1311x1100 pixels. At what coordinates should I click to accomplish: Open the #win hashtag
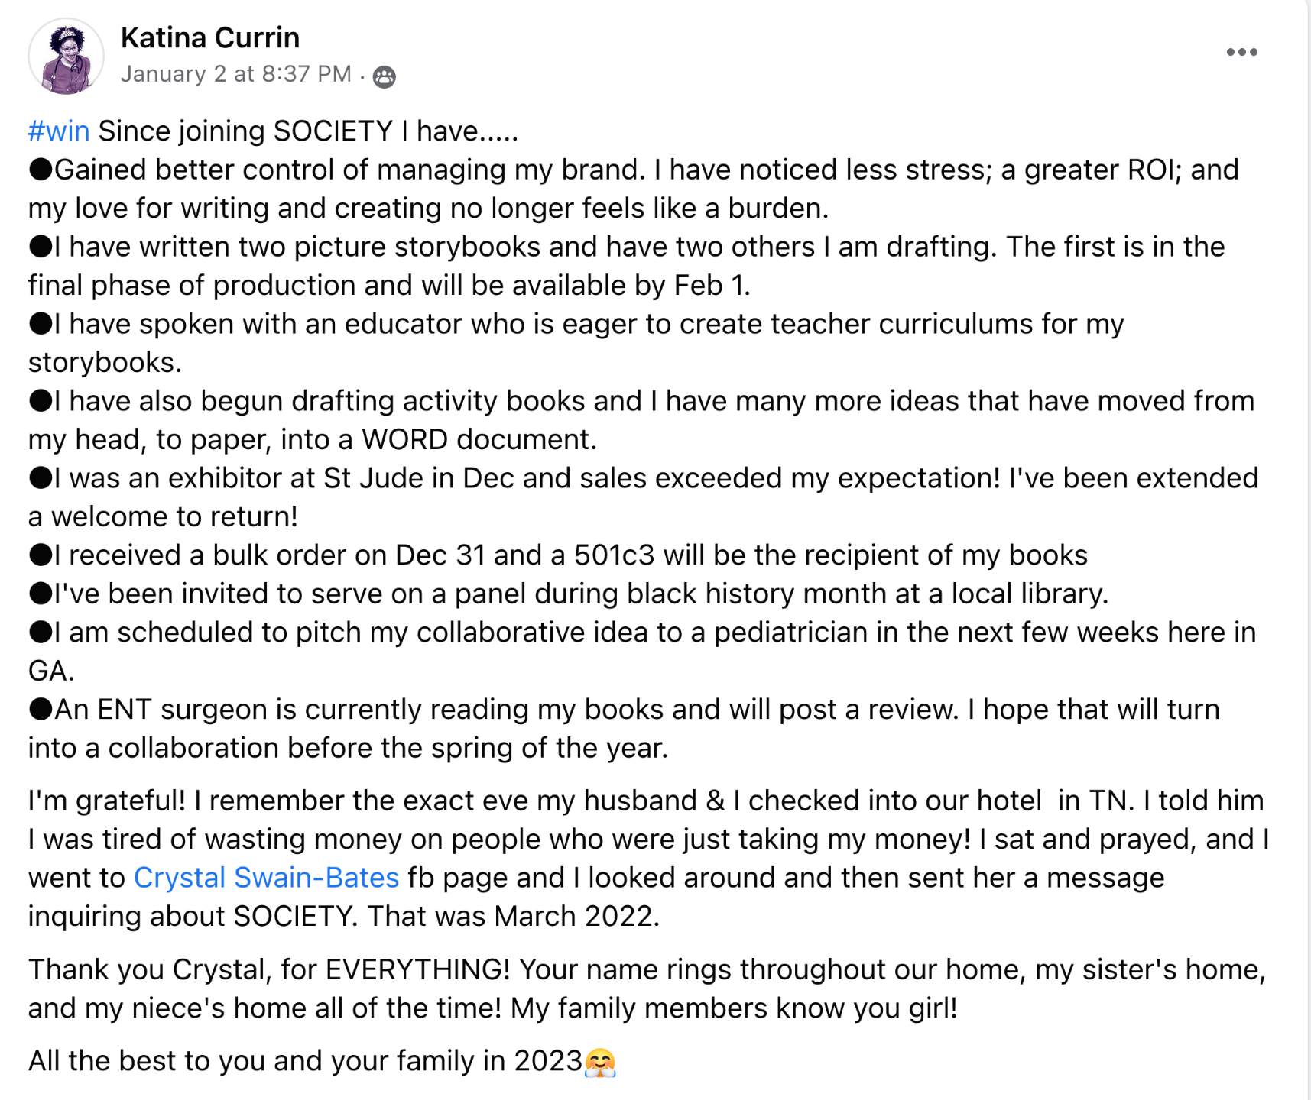[x=59, y=131]
